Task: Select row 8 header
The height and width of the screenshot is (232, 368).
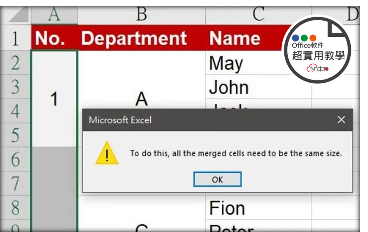Action: point(16,207)
